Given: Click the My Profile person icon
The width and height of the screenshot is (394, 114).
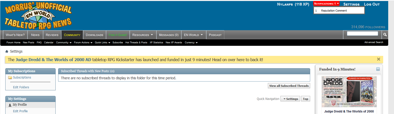Looking at the screenshot, I should tap(10, 105).
